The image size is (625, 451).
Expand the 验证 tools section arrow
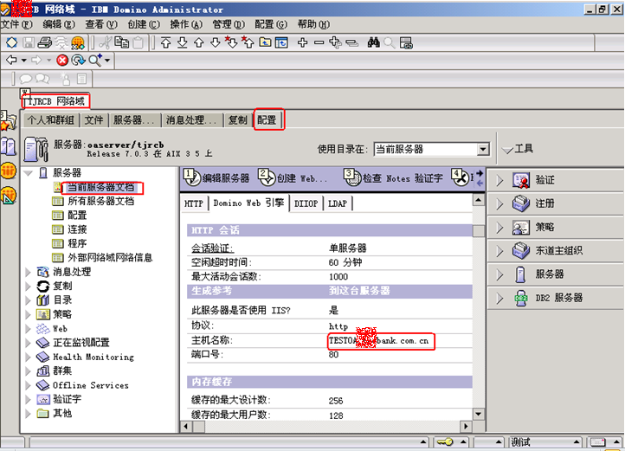499,181
